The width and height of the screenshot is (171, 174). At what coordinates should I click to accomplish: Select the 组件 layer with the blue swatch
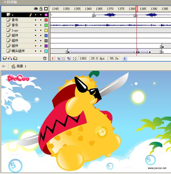click(25, 35)
